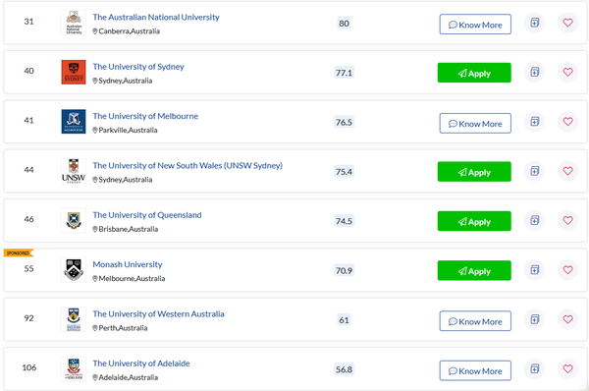The image size is (589, 391).
Task: Apply to Monash University
Action: click(x=474, y=270)
